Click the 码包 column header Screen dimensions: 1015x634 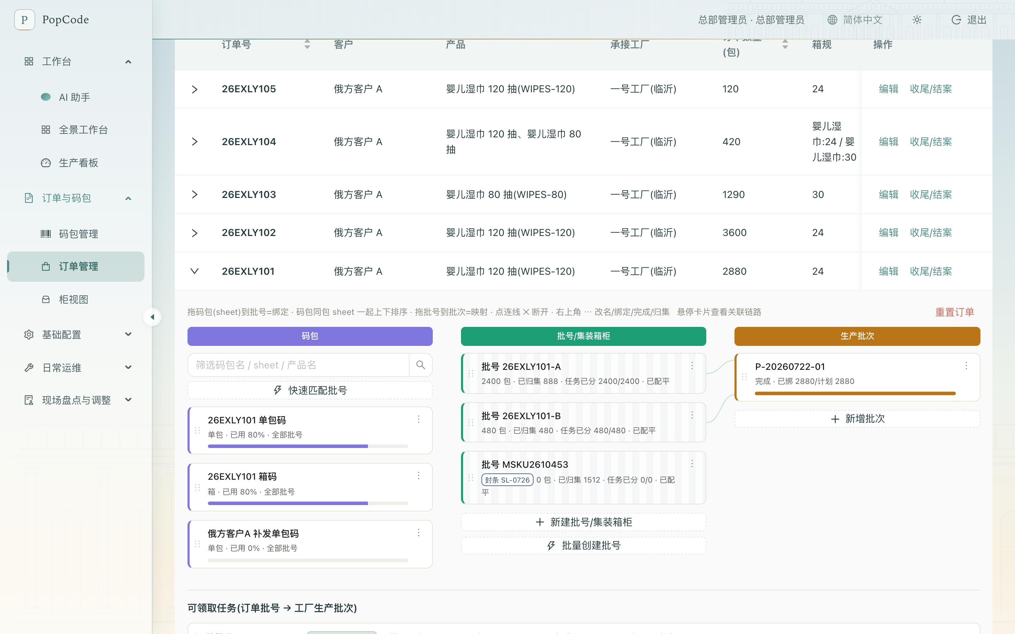point(310,336)
